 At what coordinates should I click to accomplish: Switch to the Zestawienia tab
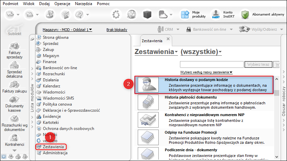coord(152,41)
